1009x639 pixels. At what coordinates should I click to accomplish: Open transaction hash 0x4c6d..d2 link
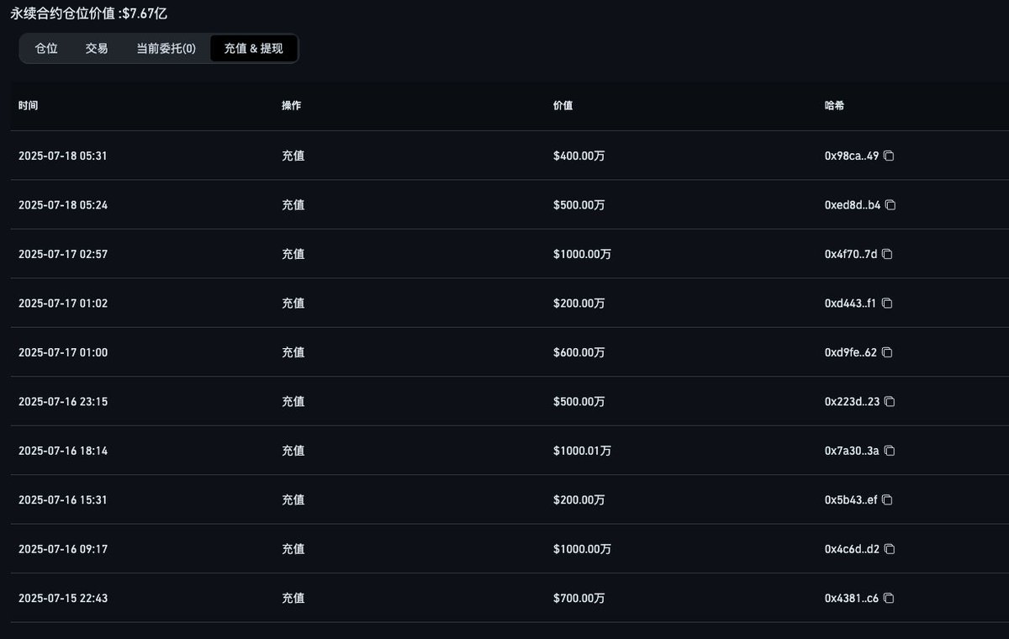(852, 549)
